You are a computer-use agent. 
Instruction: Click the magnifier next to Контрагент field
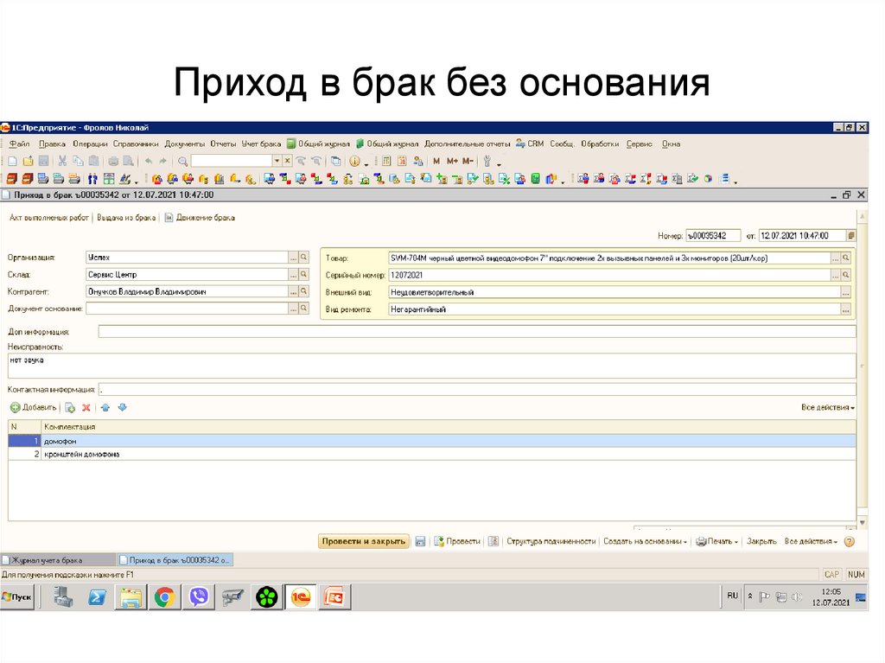304,292
